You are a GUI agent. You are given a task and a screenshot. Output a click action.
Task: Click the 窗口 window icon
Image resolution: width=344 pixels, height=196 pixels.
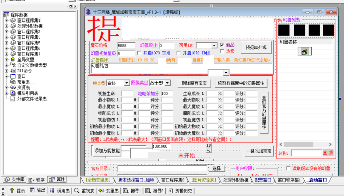pyautogui.click(x=13, y=76)
